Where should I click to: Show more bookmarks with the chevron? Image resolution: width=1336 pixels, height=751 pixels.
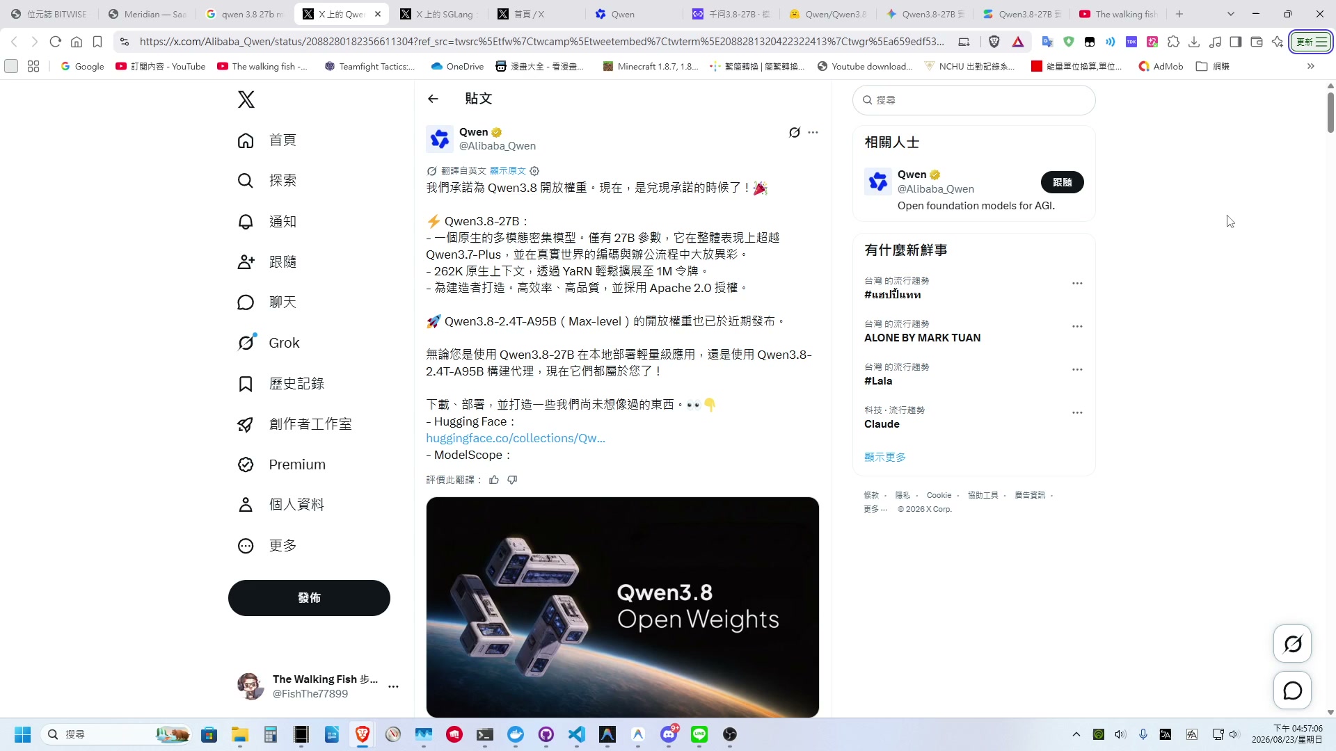tap(1311, 67)
